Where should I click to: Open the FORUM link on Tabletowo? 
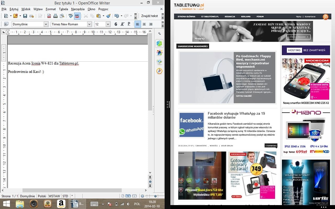tap(260, 16)
